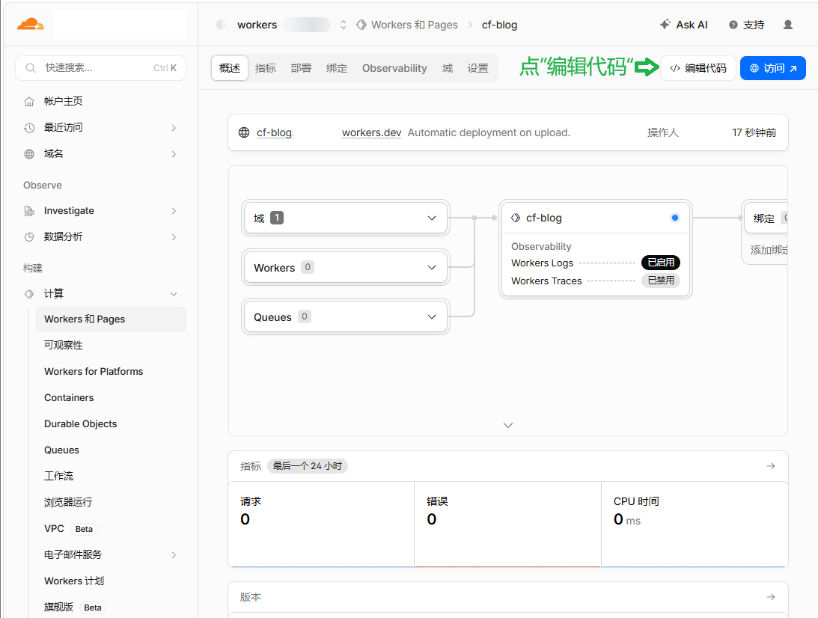Viewport: 818px width, 618px height.
Task: Click the diagram collapse chevron below Queues
Action: (508, 425)
